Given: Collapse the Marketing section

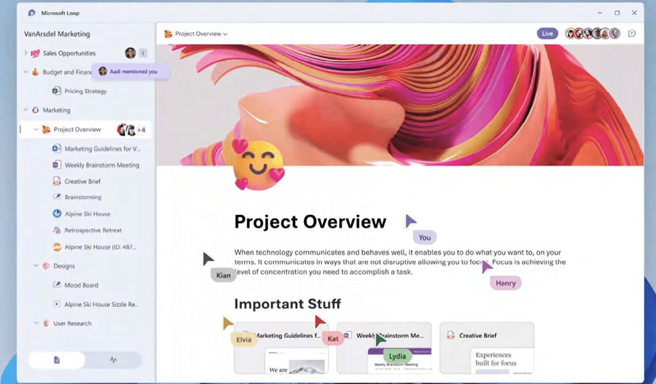Looking at the screenshot, I should coord(25,110).
